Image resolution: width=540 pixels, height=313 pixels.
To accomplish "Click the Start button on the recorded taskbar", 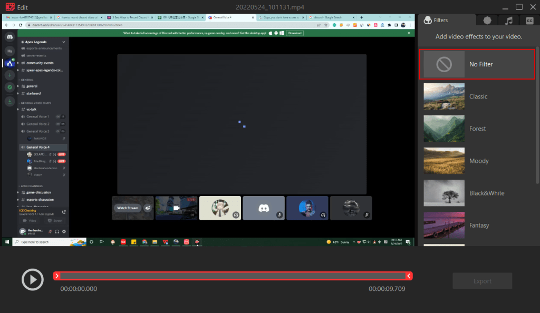I will click(6, 242).
